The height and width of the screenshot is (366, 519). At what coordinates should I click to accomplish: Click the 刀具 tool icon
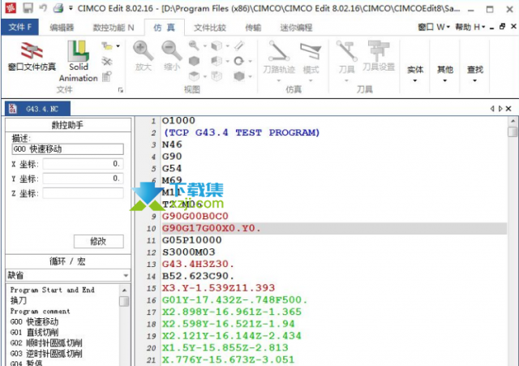click(346, 51)
